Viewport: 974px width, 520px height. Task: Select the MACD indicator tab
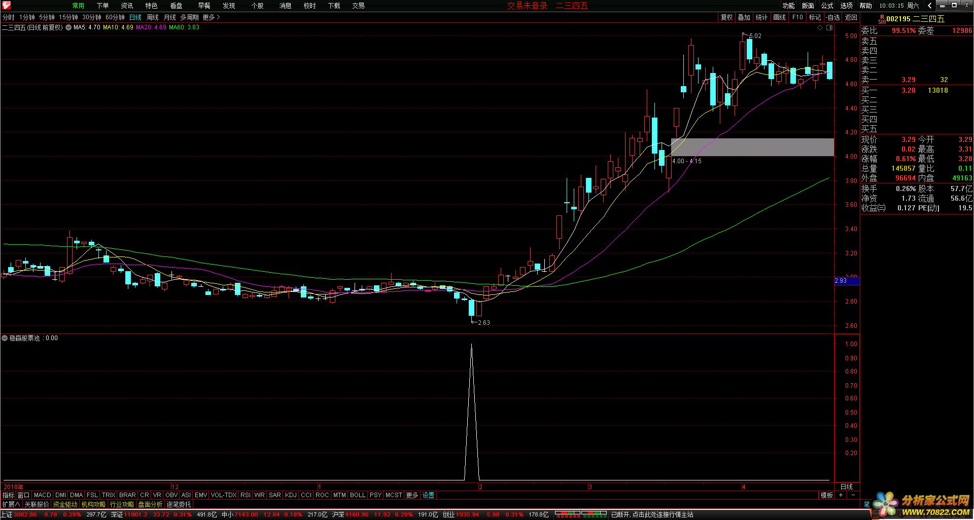pos(43,495)
